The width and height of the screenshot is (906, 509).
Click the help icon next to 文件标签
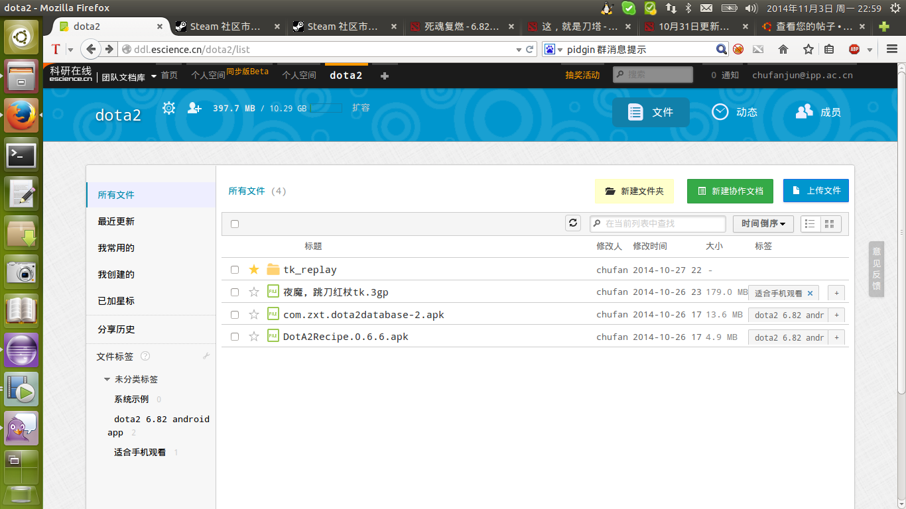pos(145,357)
